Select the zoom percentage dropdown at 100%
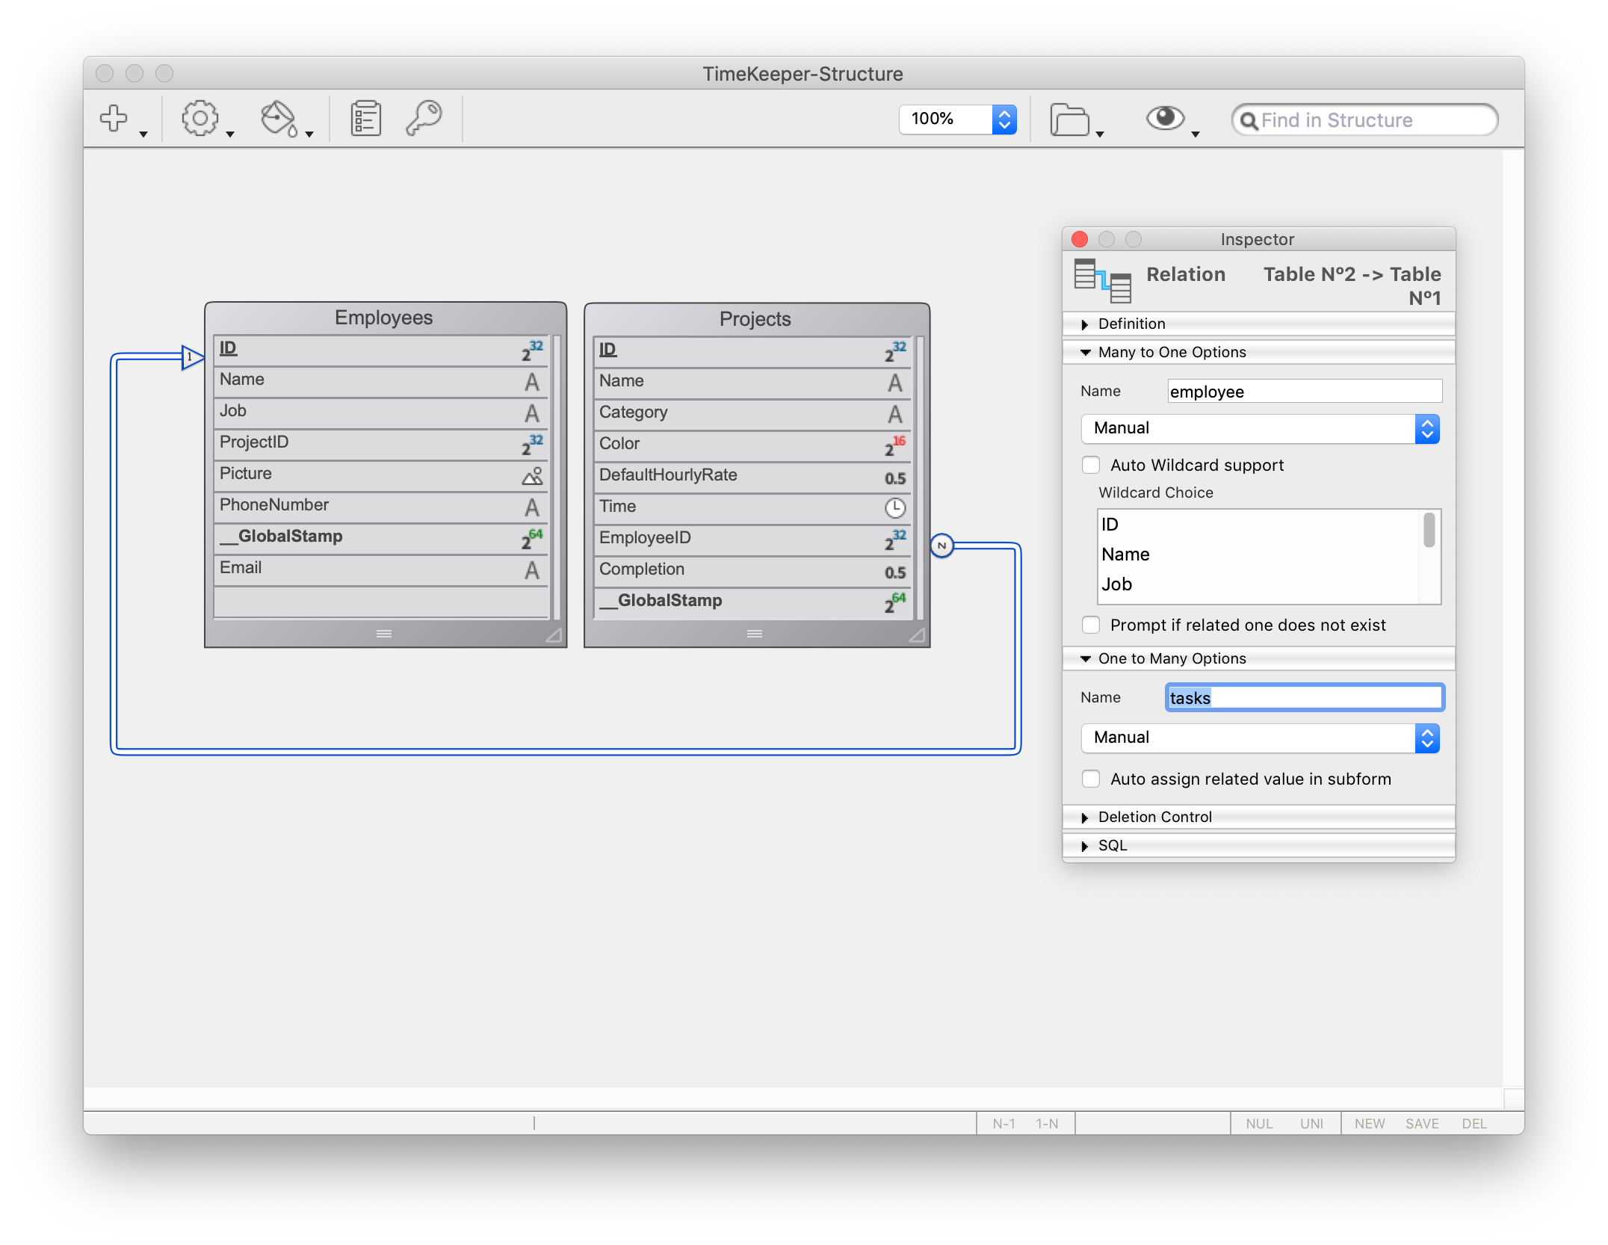Viewport: 1608px width, 1245px height. 959,117
